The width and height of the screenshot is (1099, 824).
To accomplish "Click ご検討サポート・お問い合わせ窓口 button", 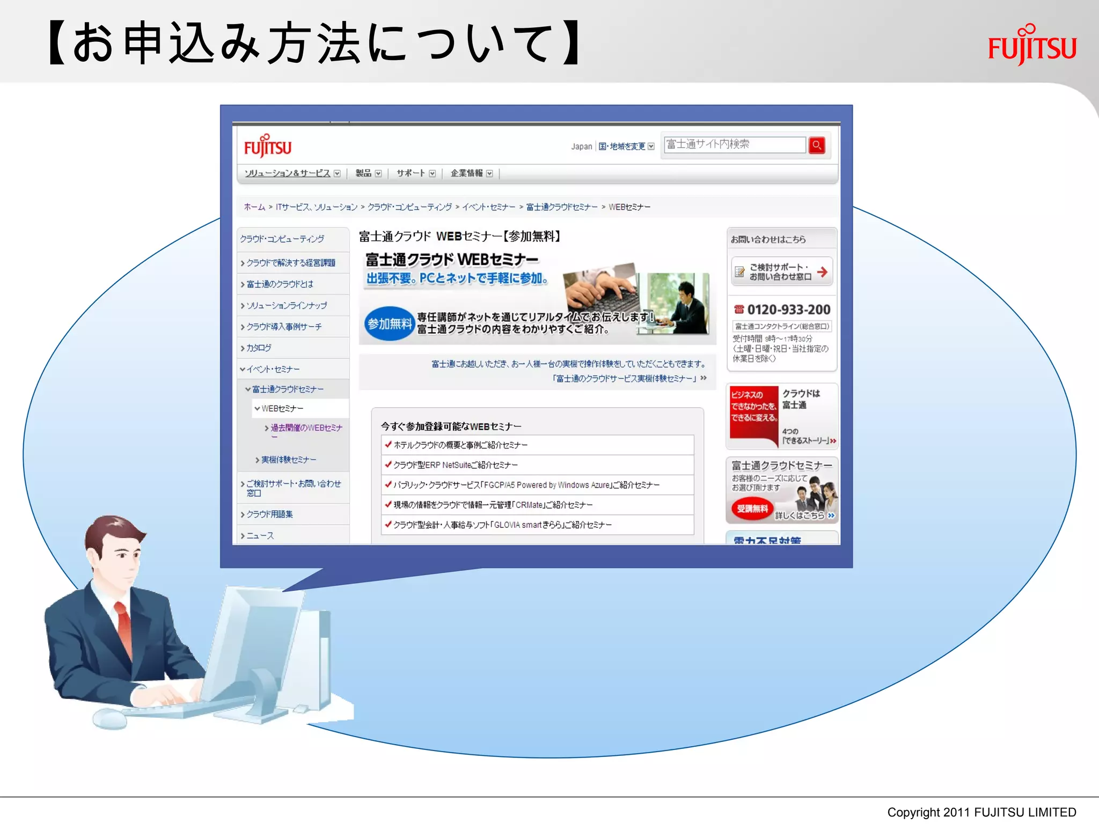I will click(x=781, y=272).
